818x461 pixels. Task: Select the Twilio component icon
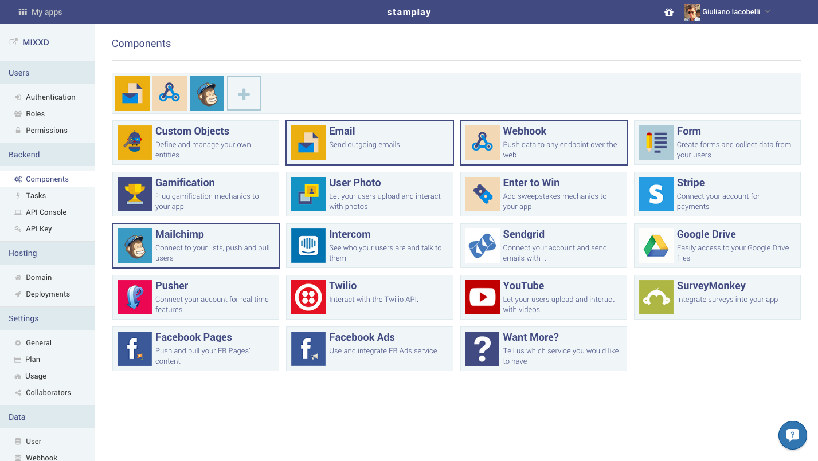(x=308, y=297)
